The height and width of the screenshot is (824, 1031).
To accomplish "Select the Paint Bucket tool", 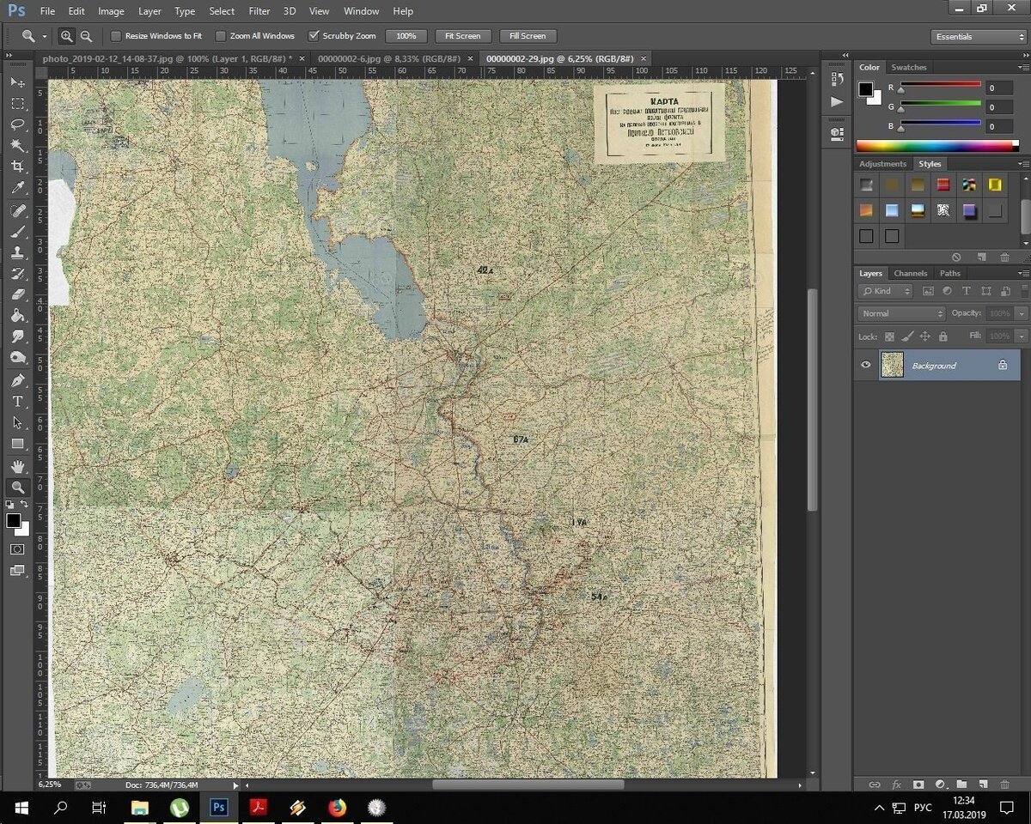I will click(17, 316).
